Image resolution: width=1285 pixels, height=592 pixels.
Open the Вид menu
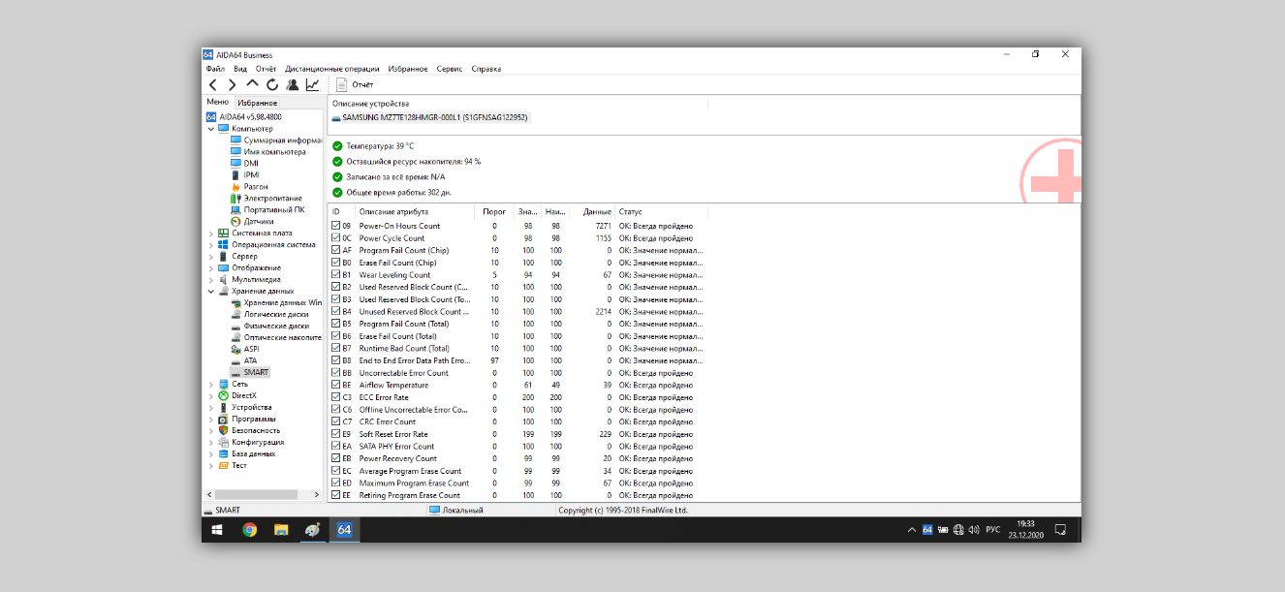(240, 69)
